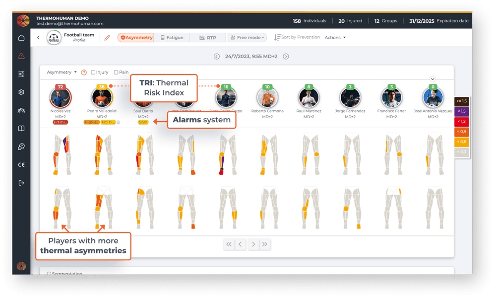Screen dimensions: 496x305
Task: Click the CE mark icon in sidebar
Action: (21, 165)
